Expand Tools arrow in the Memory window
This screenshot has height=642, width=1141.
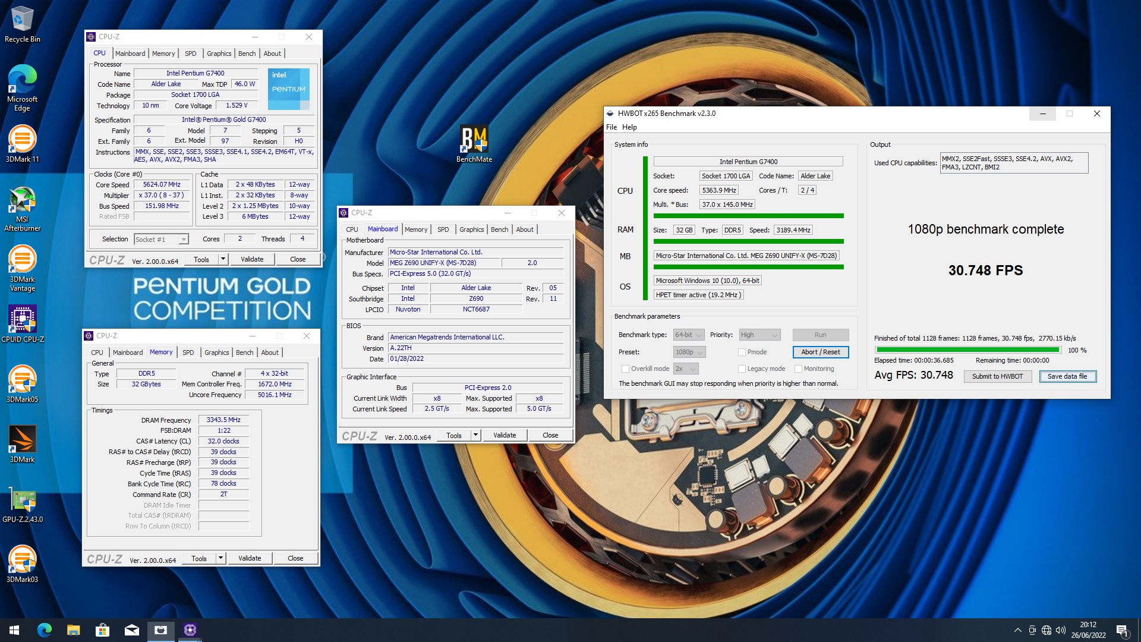pos(220,558)
